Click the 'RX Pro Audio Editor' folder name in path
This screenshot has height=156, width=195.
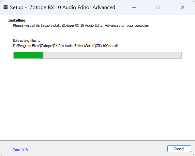coord(68,46)
